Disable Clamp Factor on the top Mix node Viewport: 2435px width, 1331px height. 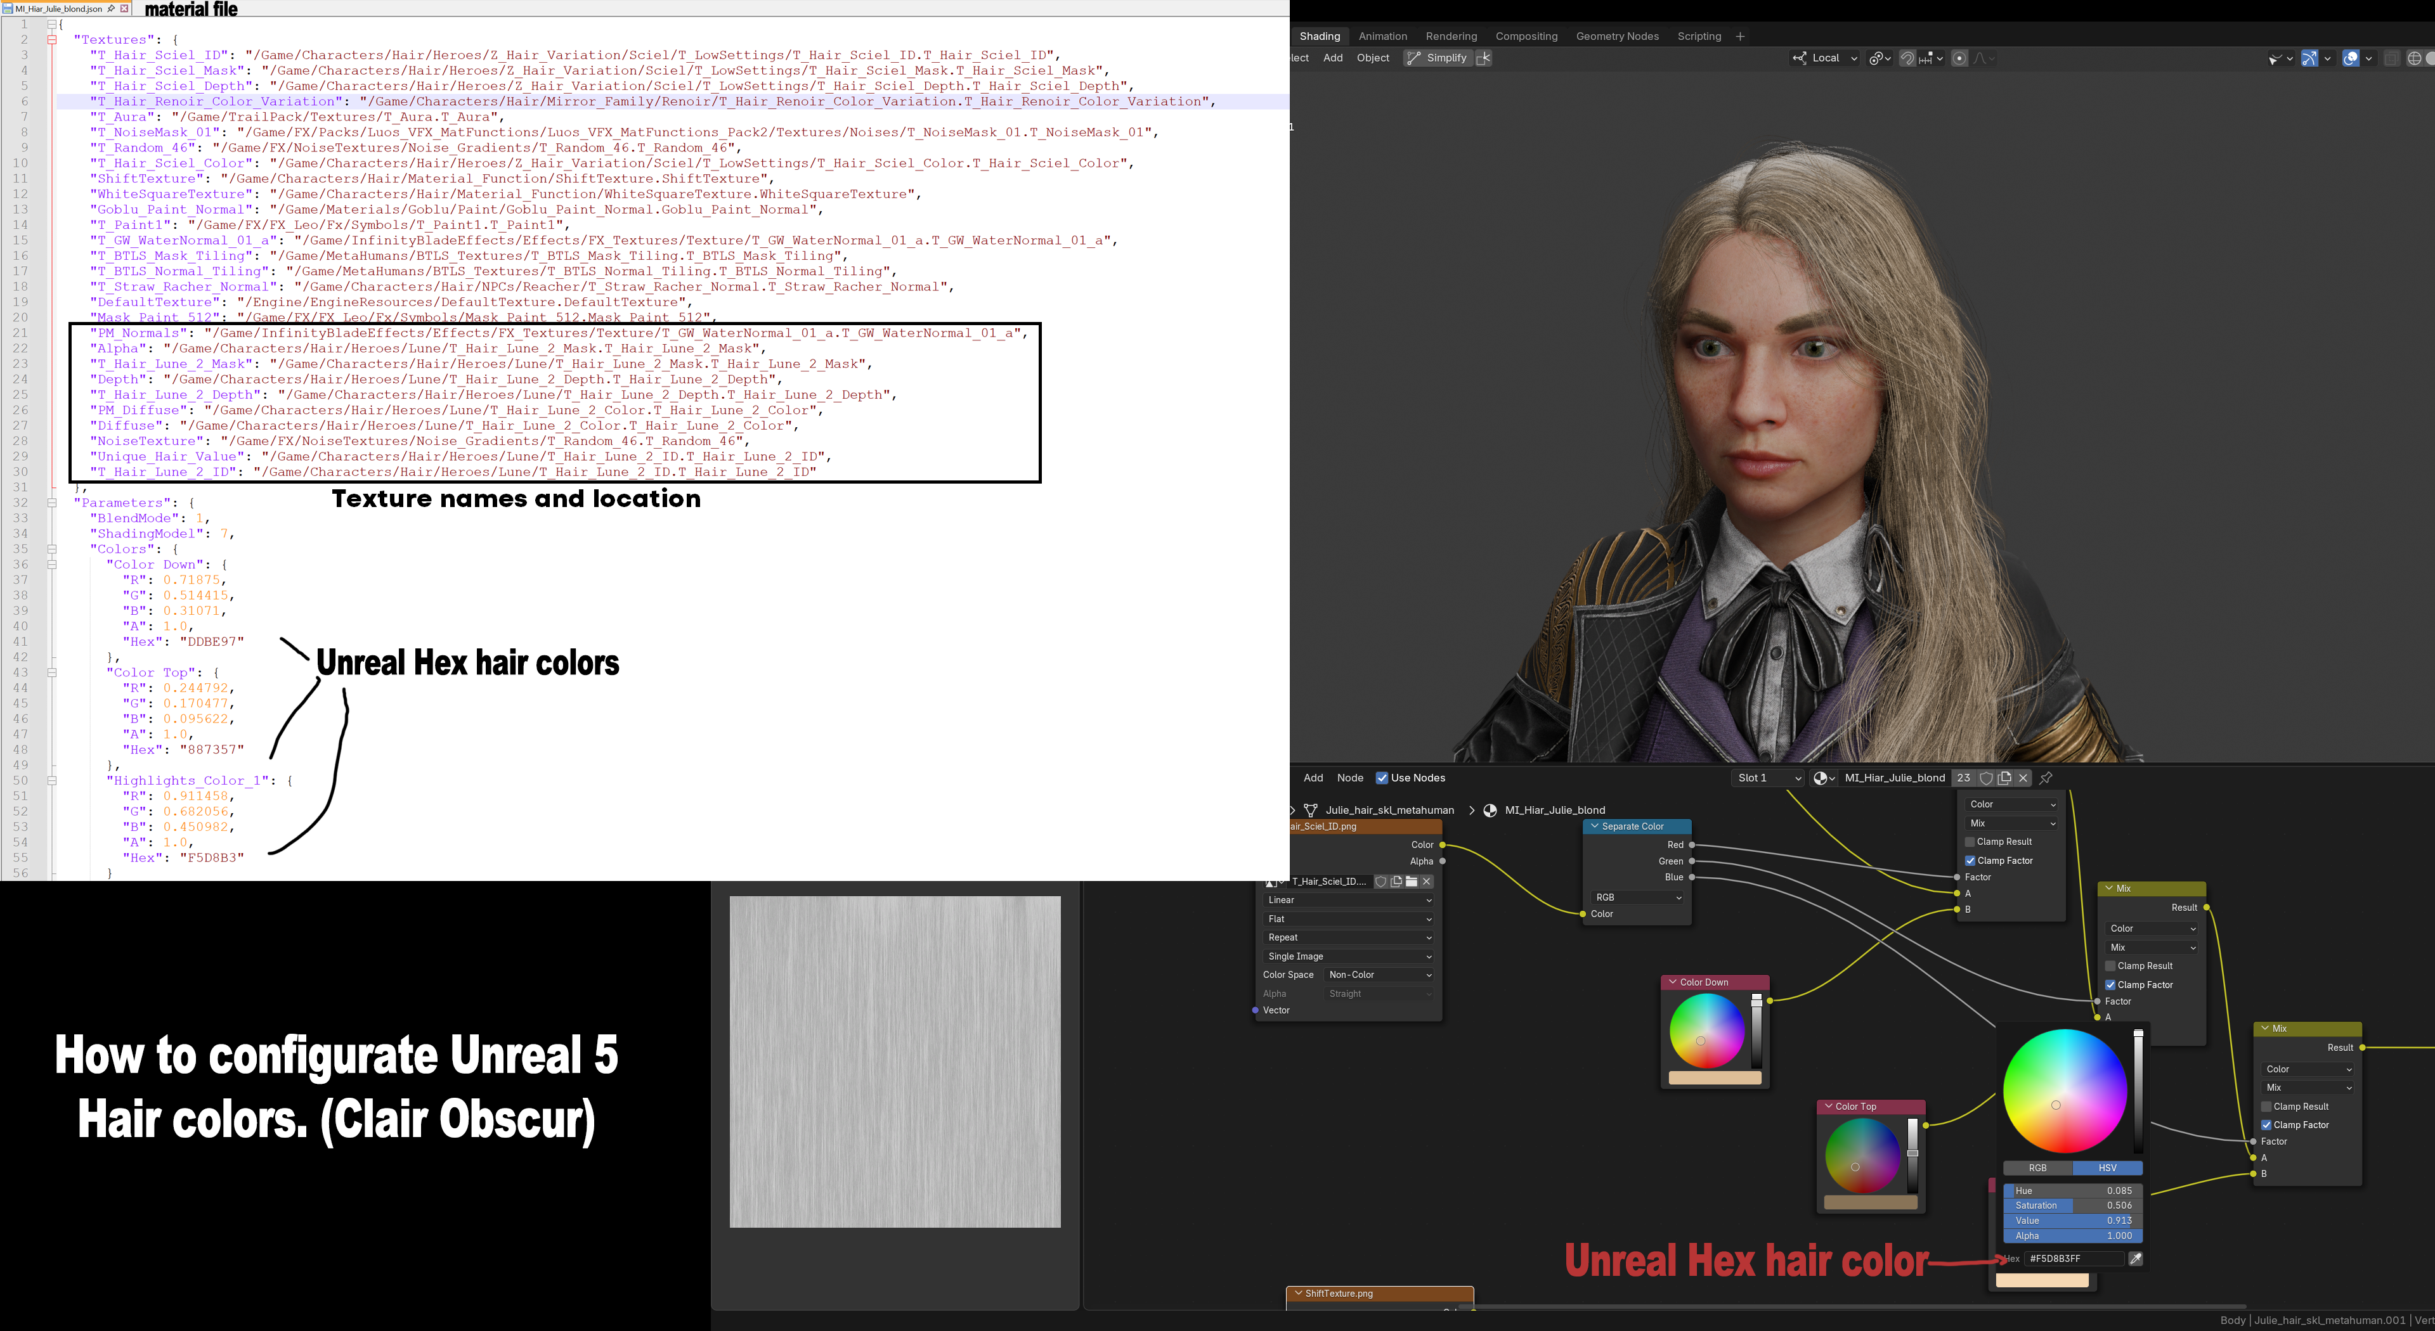pyautogui.click(x=1970, y=861)
